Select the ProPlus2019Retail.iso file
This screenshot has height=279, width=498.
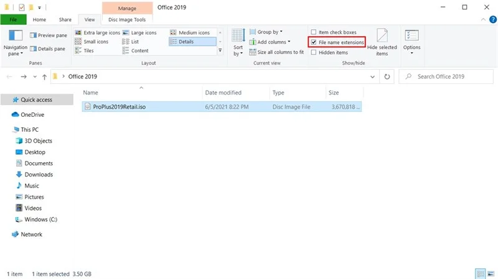(x=222, y=107)
